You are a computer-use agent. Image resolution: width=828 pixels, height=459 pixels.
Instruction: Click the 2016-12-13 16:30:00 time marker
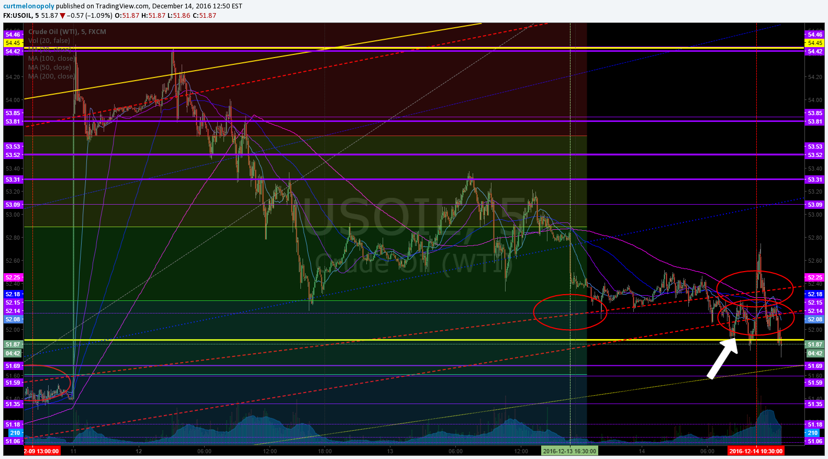(x=569, y=451)
